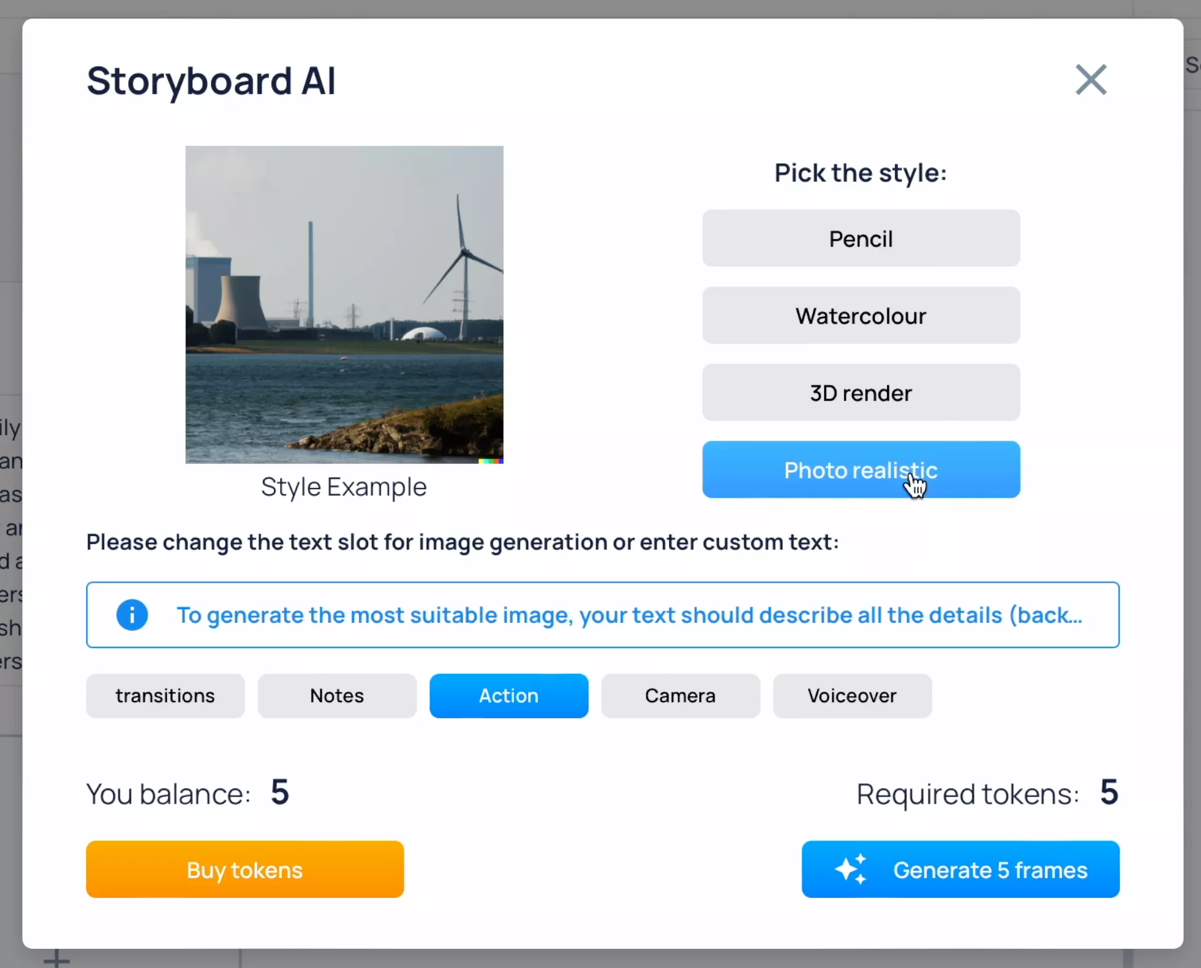Select the Transitions text slot tab
The image size is (1201, 968).
pyautogui.click(x=165, y=695)
